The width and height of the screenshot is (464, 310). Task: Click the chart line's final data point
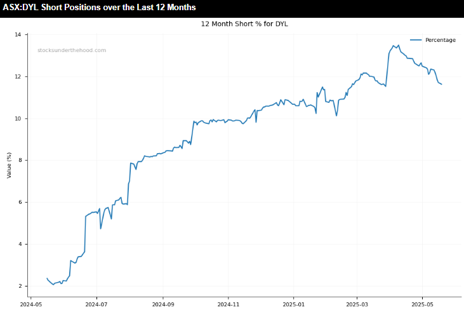442,84
